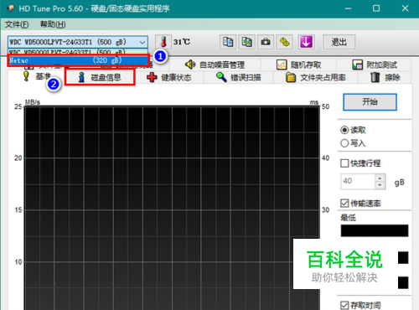Decrease short stroke value with down arrow
This screenshot has height=310, width=419.
click(380, 185)
